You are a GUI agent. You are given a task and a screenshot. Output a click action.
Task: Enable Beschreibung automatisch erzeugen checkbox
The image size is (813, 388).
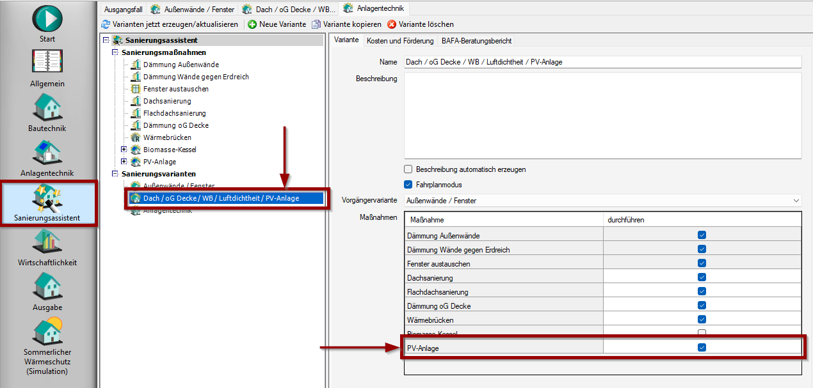408,169
